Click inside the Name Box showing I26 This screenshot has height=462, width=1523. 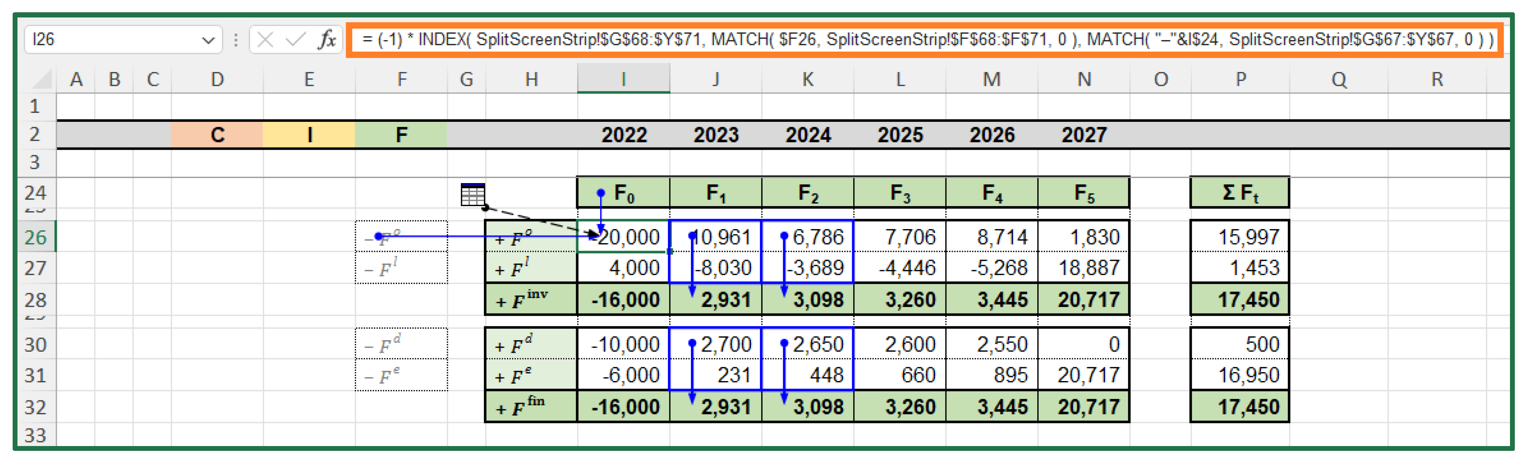[106, 40]
